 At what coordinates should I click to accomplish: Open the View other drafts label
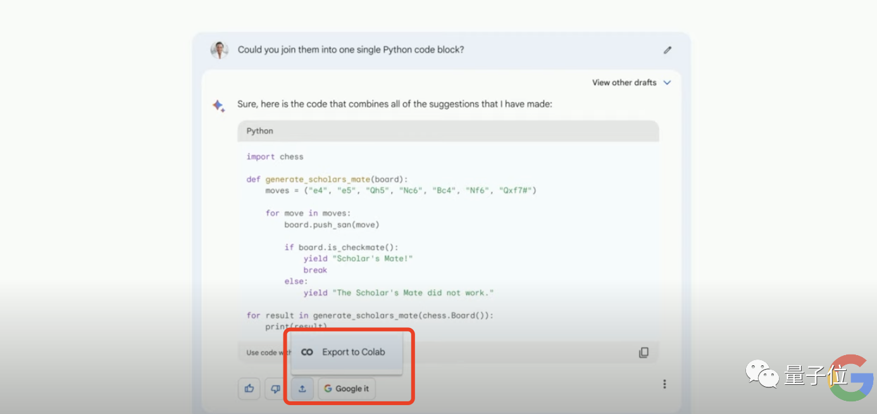click(624, 82)
